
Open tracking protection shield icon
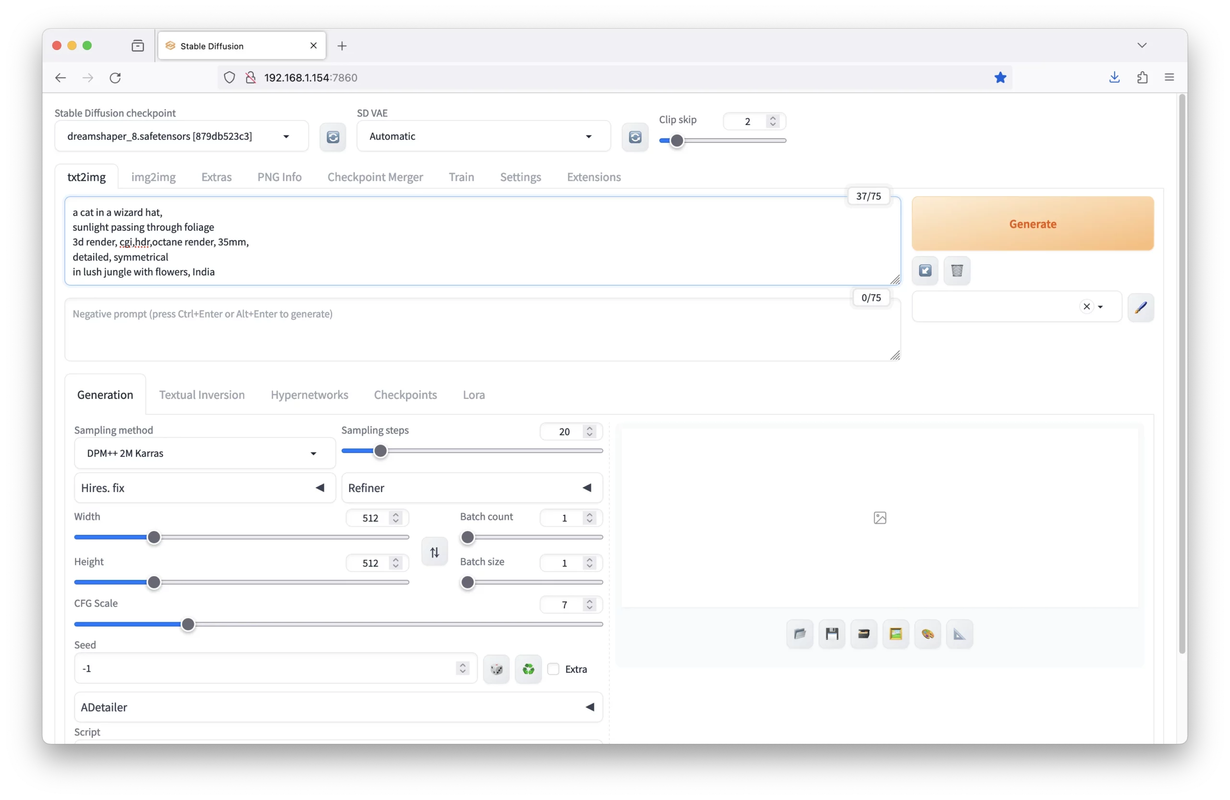pos(230,77)
